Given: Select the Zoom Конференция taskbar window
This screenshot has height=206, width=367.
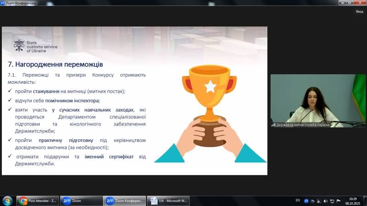Looking at the screenshot, I should pos(124,201).
